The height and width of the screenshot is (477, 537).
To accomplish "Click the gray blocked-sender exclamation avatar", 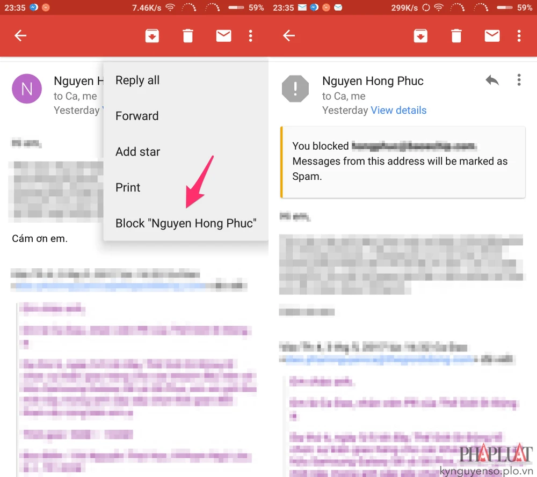I will click(295, 89).
